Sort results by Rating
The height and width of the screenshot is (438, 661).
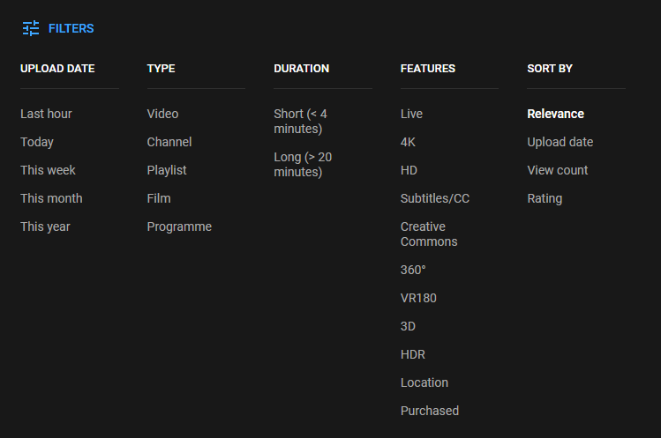point(545,198)
